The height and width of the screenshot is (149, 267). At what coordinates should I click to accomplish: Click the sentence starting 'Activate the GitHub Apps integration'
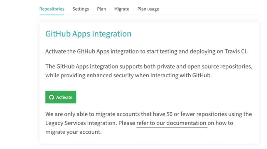click(146, 51)
